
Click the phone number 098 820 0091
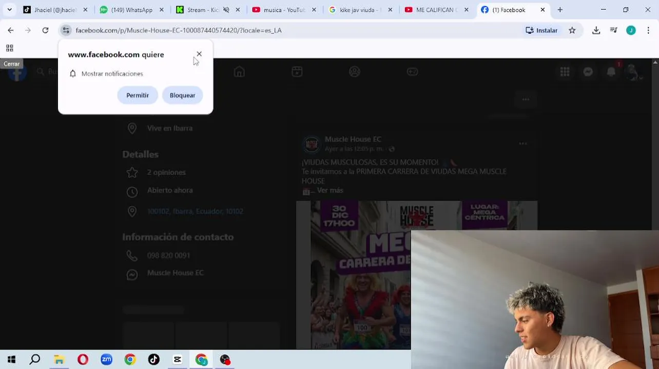click(x=168, y=255)
